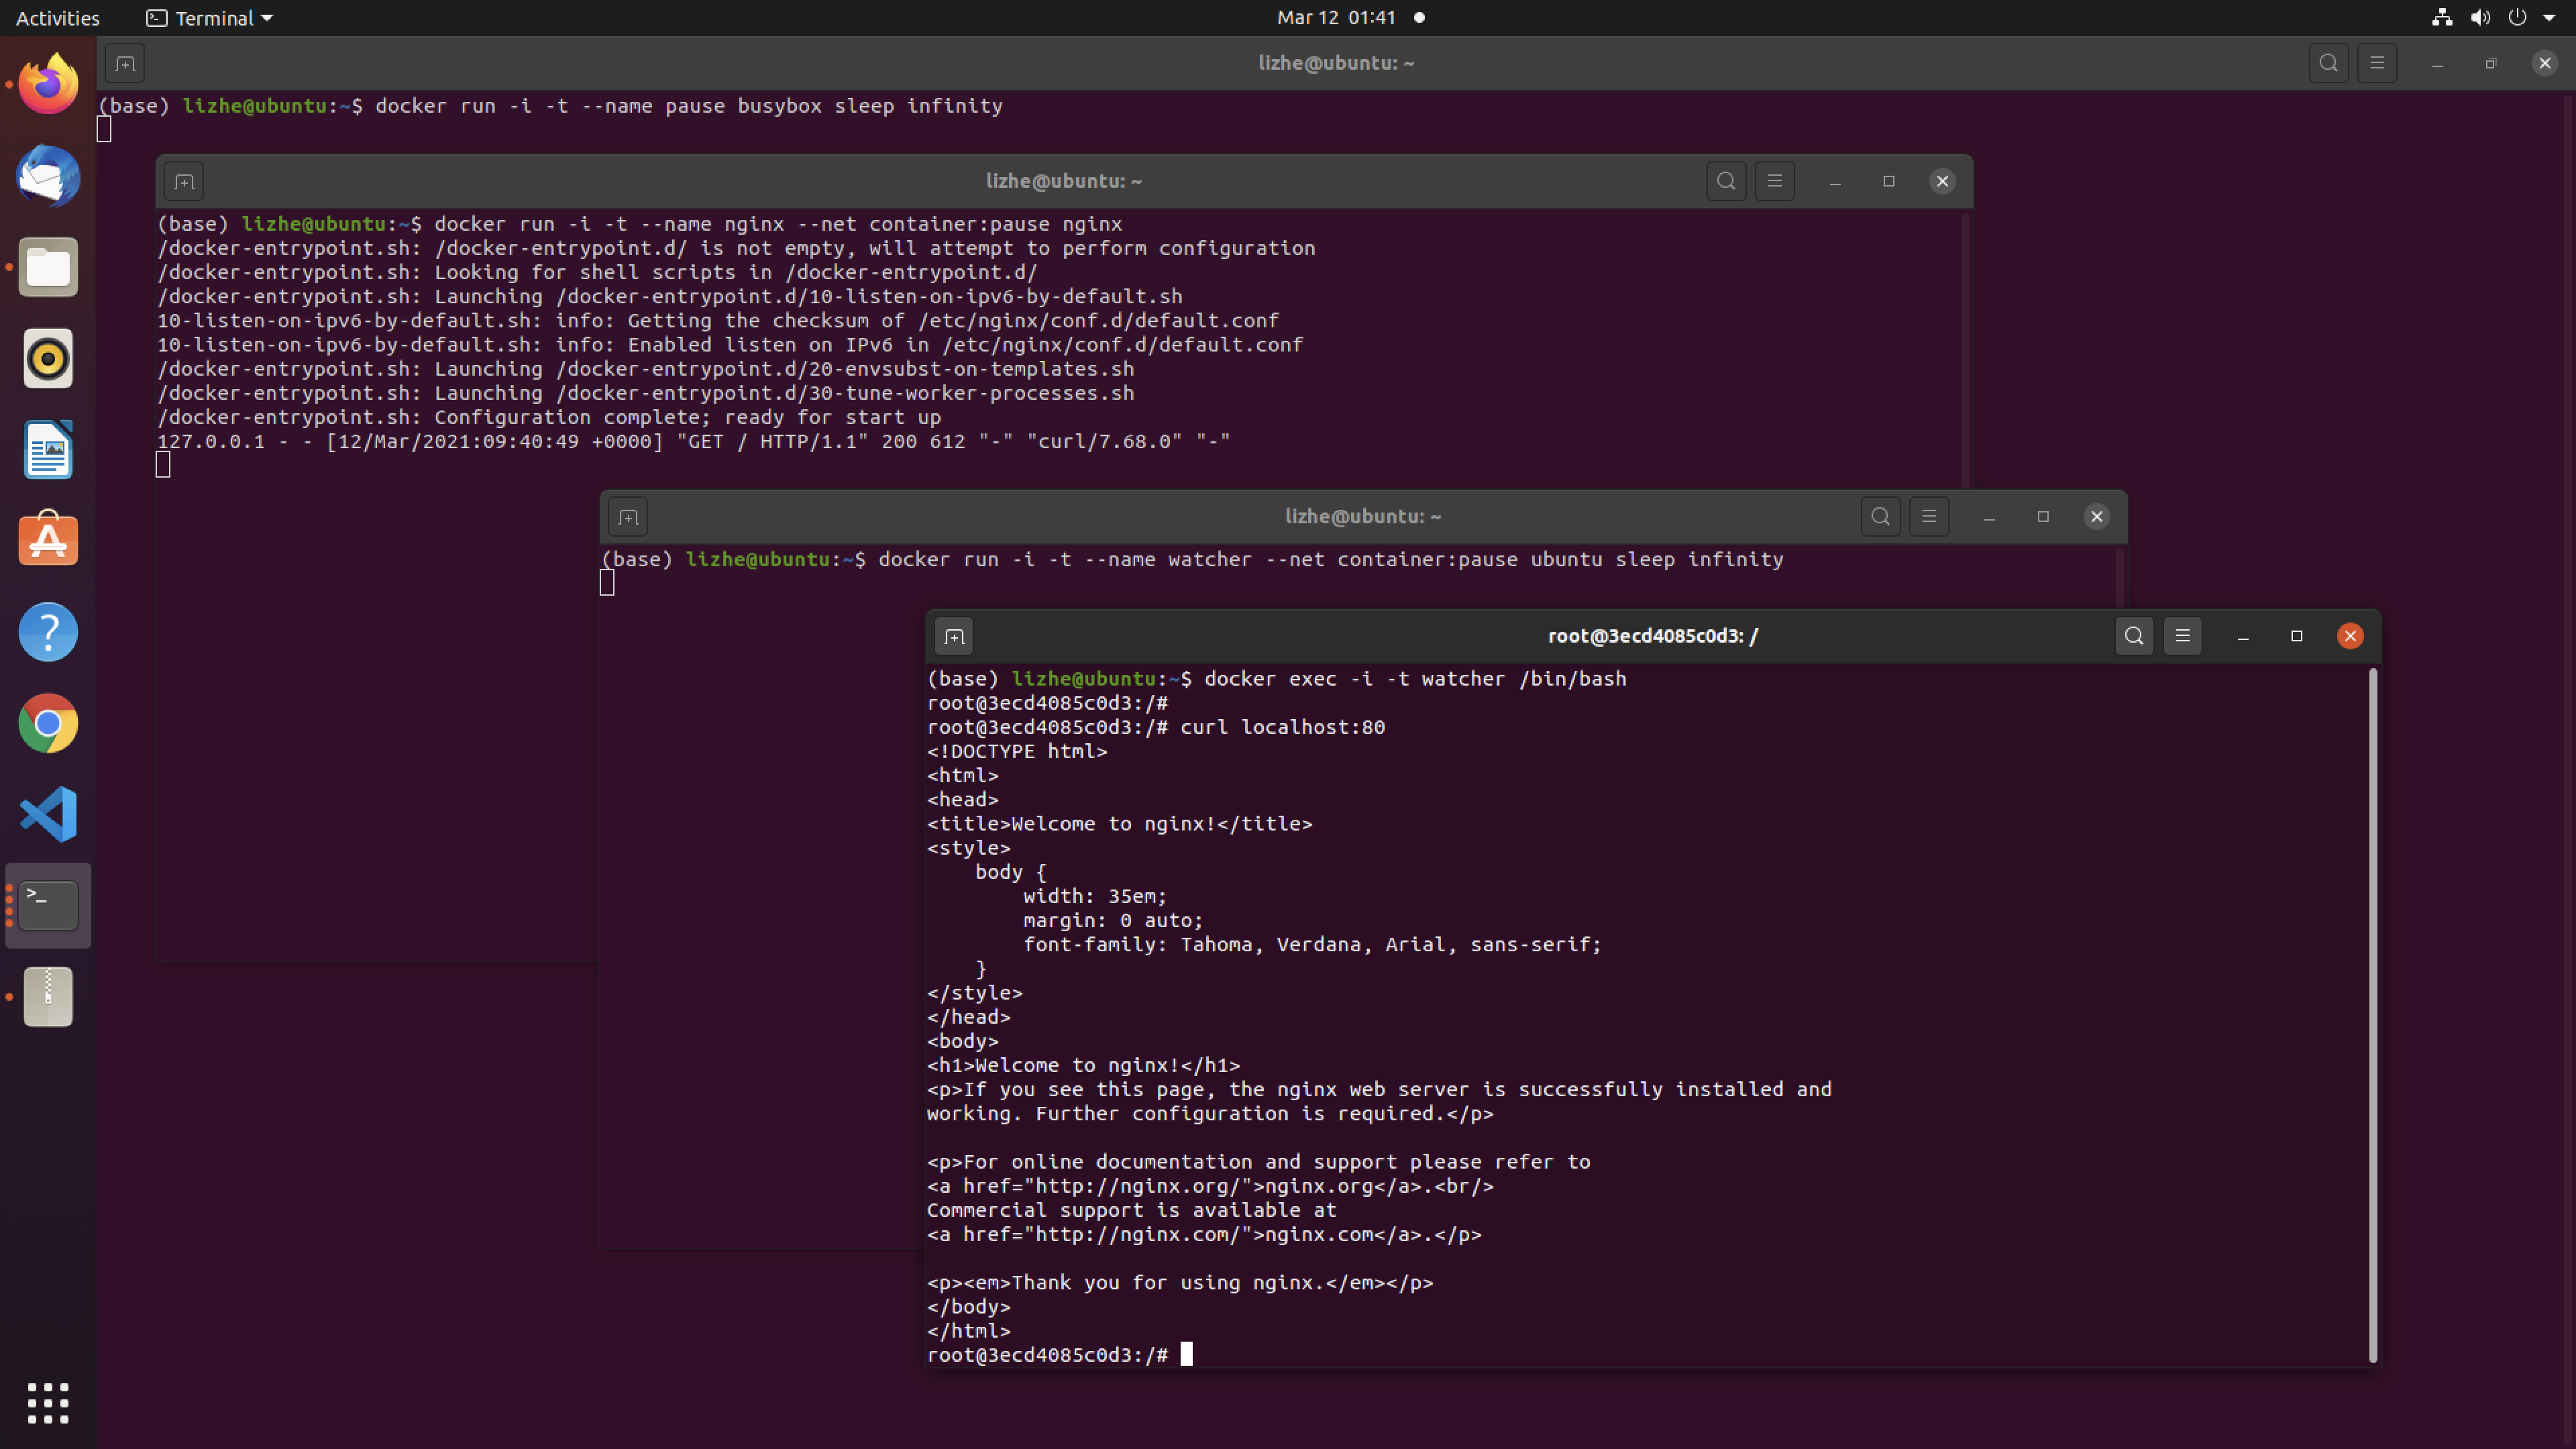Click the 'width: 35em;' line
2576x1449 pixels.
point(1095,896)
